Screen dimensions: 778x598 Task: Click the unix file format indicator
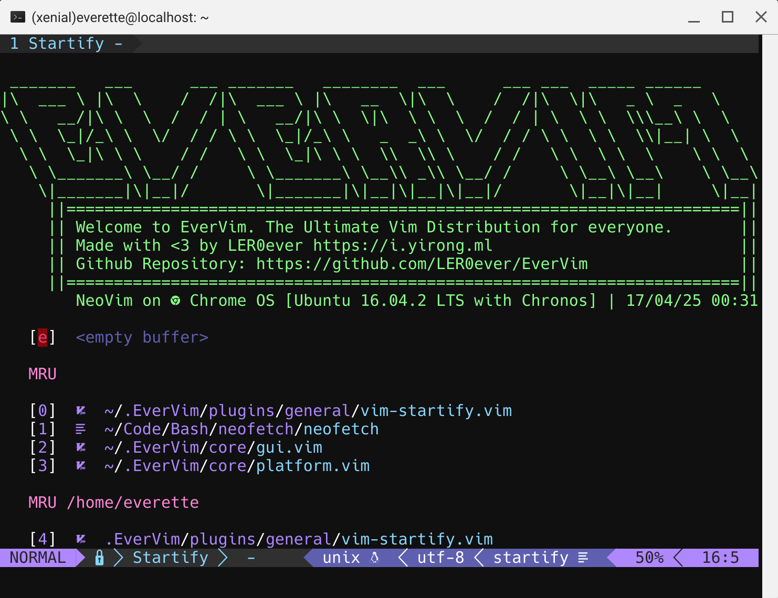tap(342, 558)
